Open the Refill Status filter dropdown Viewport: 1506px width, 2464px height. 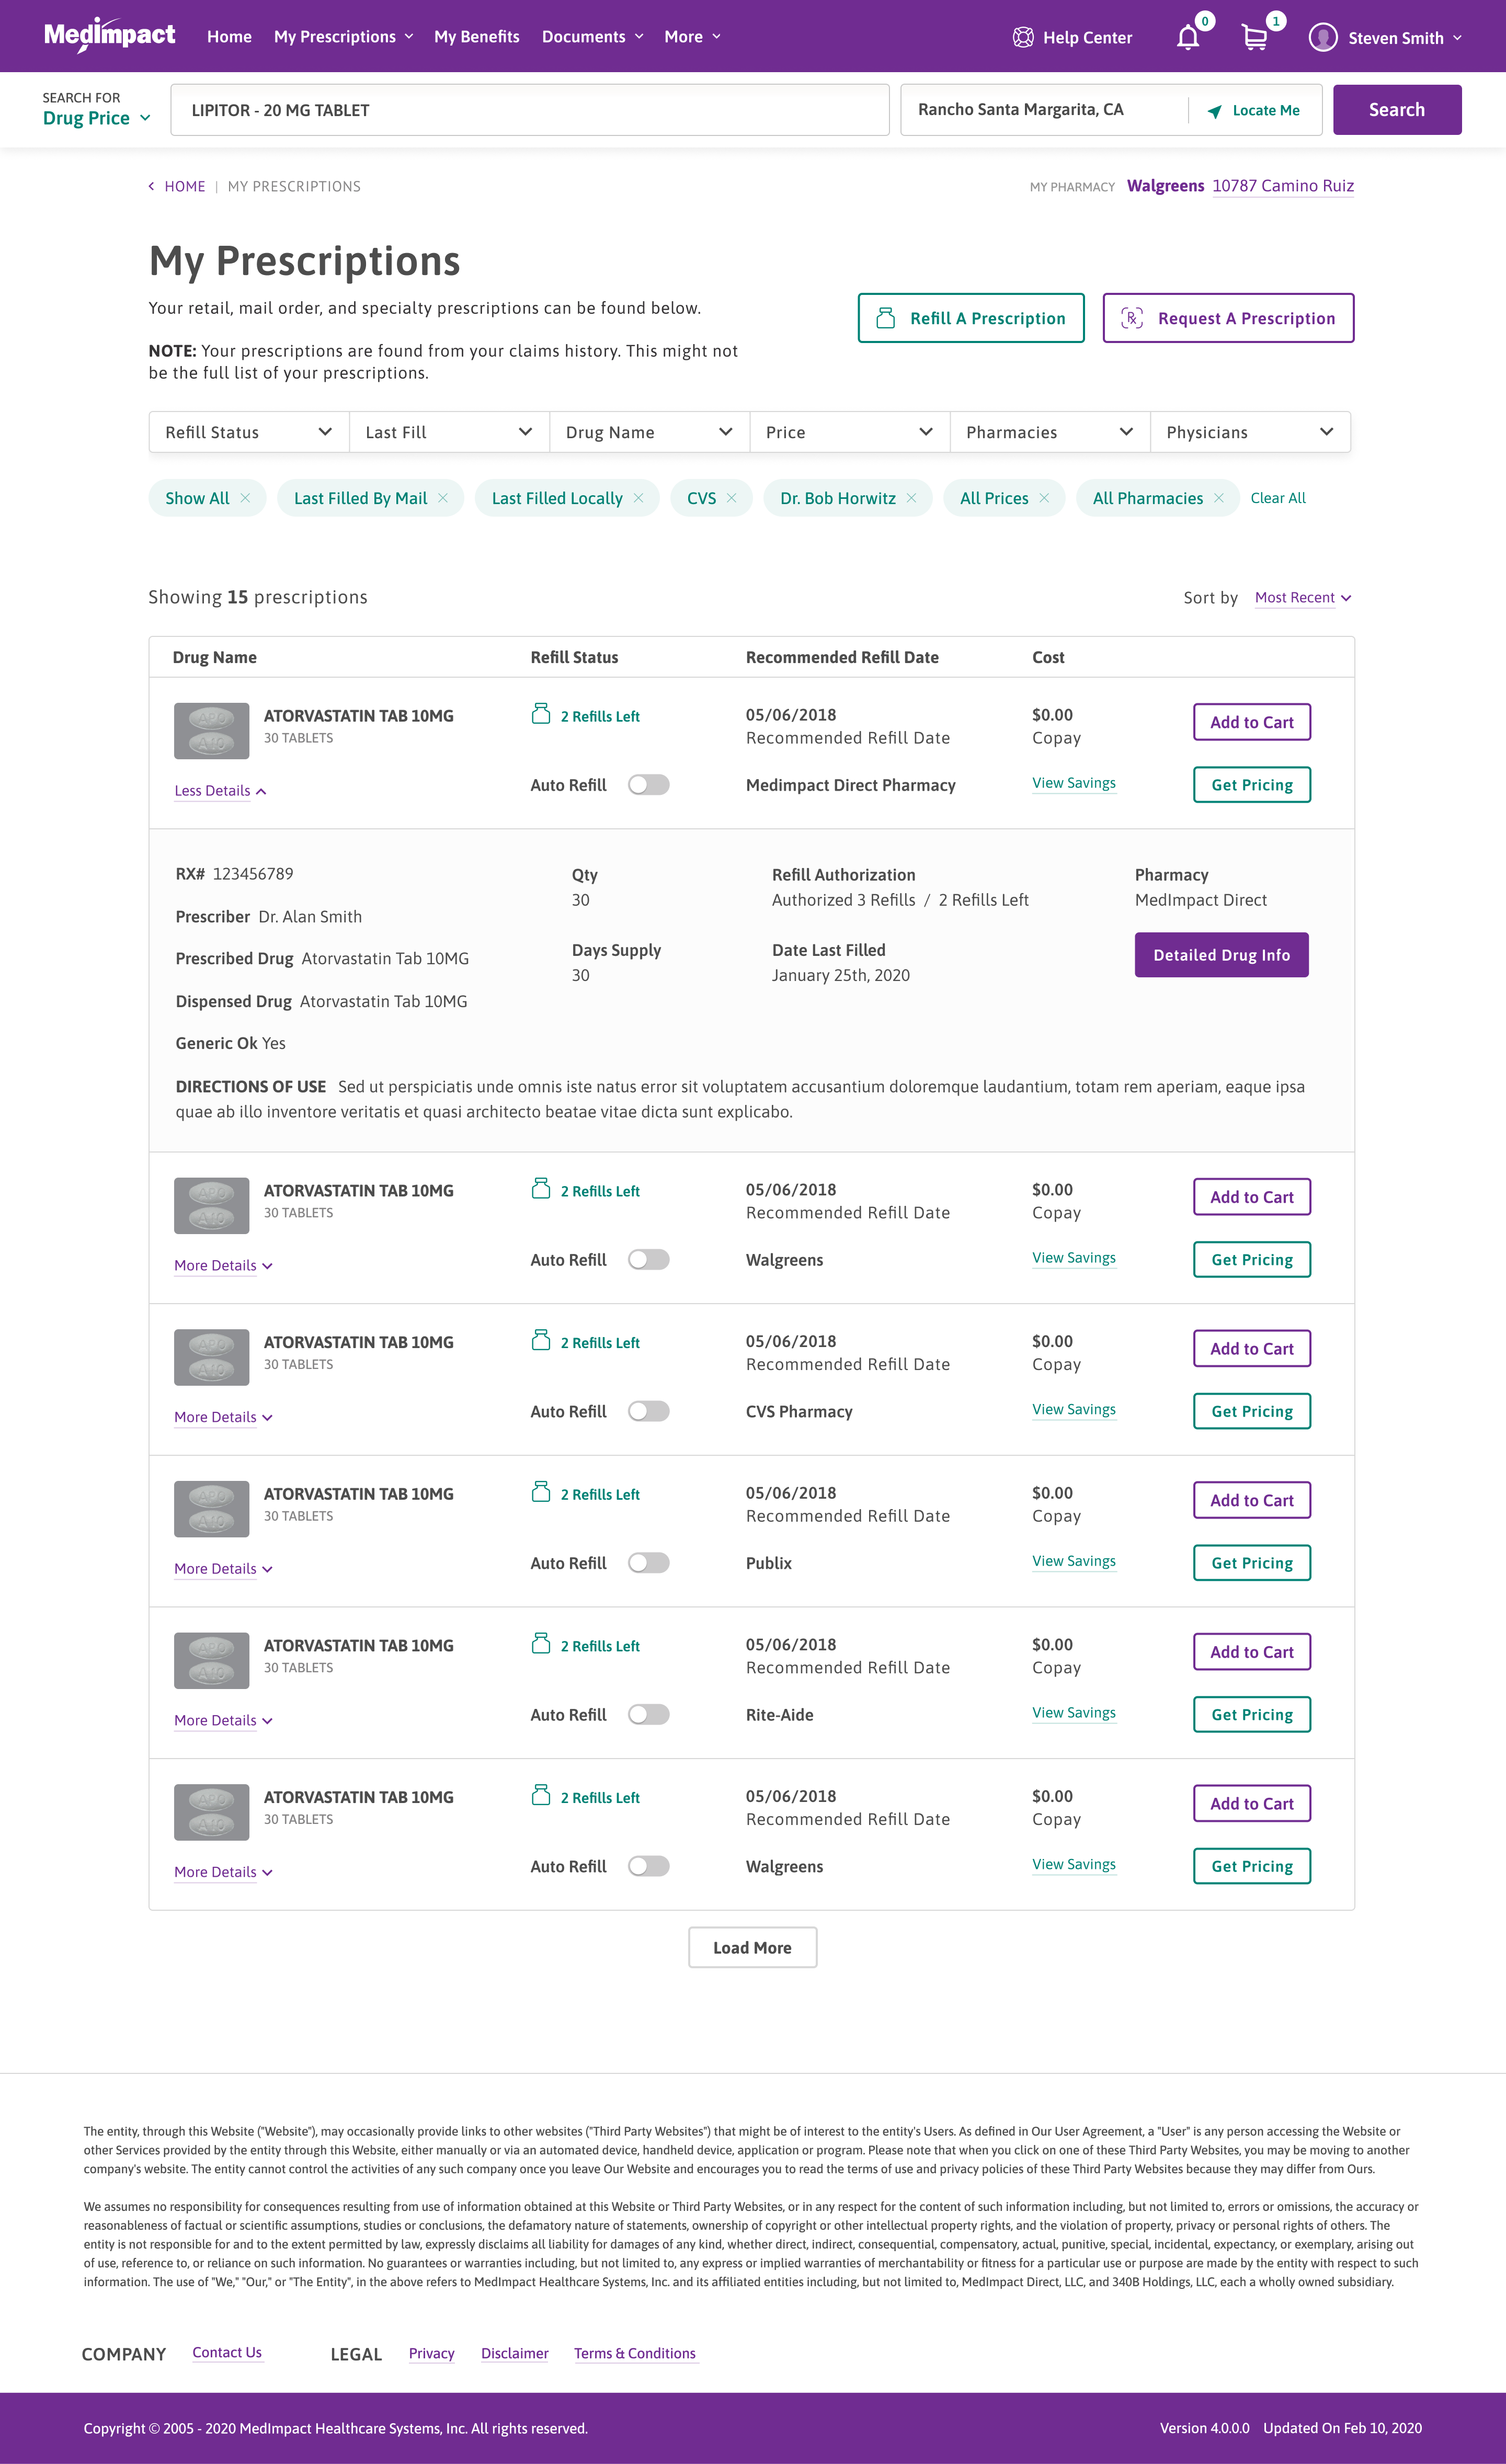coord(249,432)
